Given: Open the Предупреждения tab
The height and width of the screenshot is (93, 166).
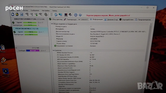Looking at the screenshot, I should point(143,20).
